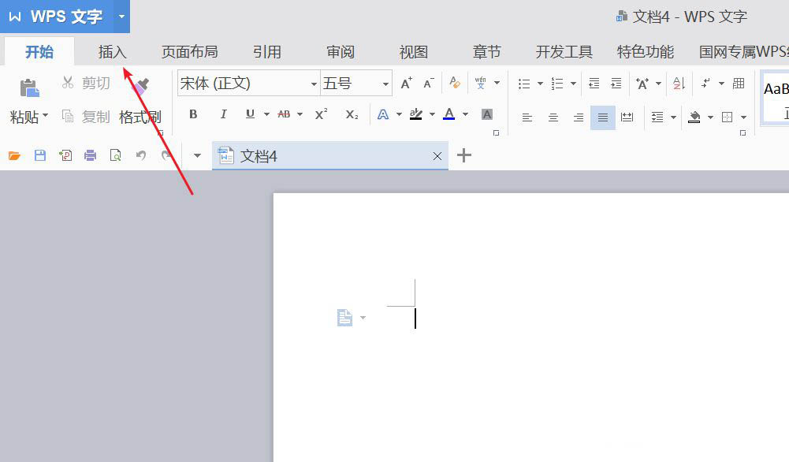Click the 复制 copy button
Image resolution: width=789 pixels, height=462 pixels.
coord(95,116)
